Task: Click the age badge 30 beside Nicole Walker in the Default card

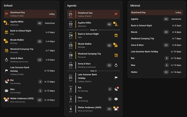Action: click(40, 41)
